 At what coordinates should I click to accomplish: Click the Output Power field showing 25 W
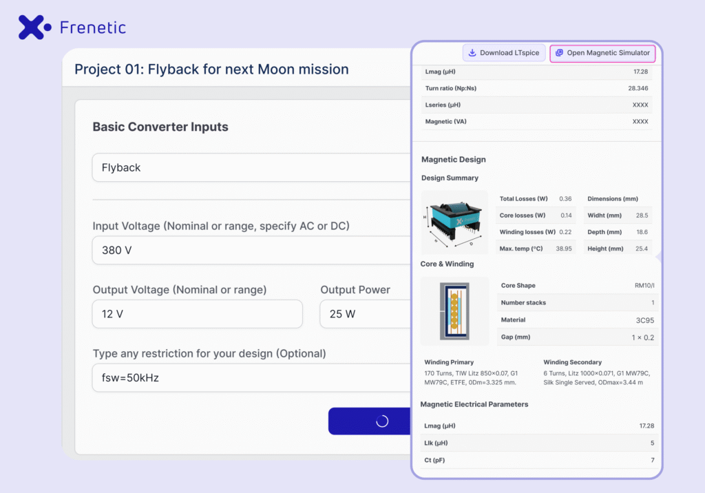366,314
